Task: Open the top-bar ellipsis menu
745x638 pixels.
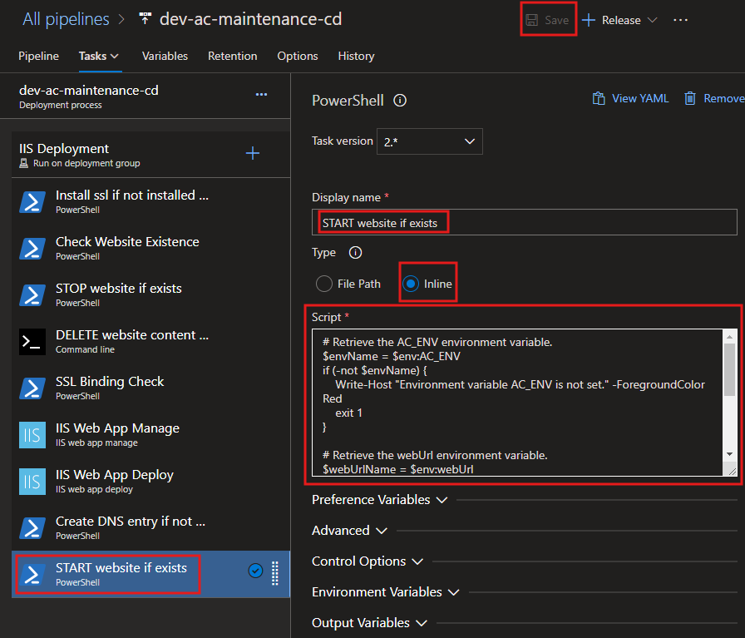Action: 680,20
